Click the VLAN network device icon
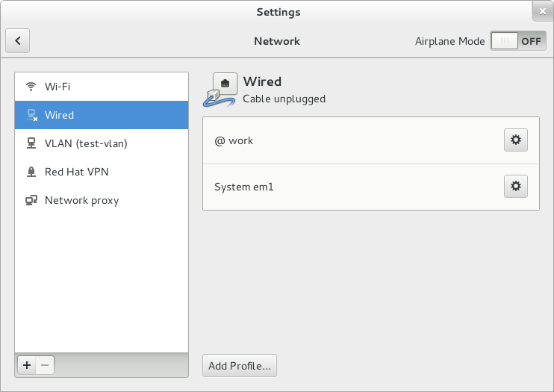The image size is (554, 392). (31, 143)
